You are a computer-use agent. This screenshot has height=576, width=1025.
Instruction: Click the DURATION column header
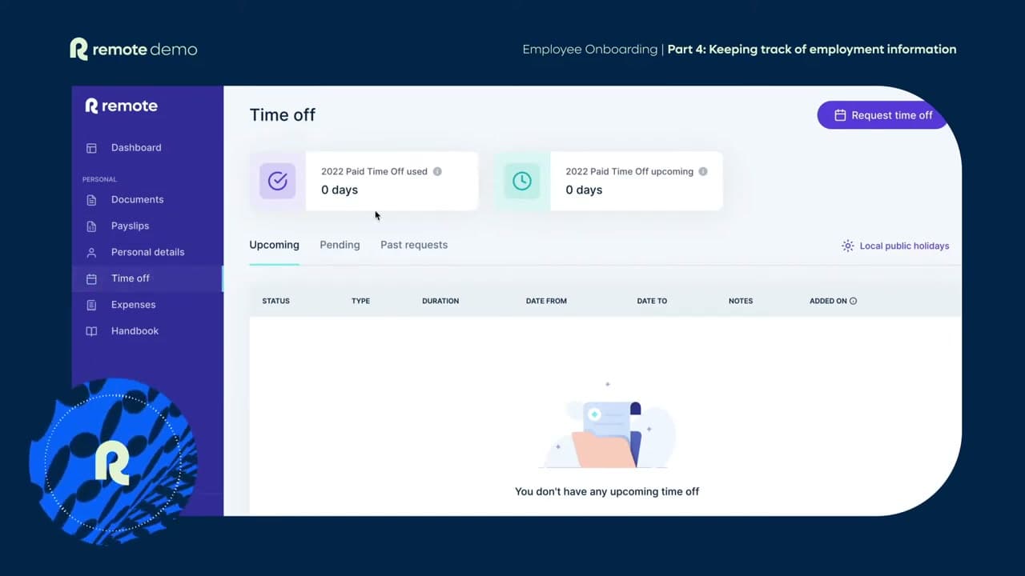(x=440, y=302)
